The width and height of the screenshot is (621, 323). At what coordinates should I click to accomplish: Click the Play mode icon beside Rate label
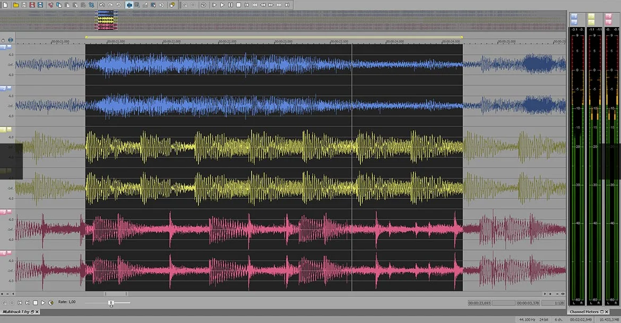[51, 302]
